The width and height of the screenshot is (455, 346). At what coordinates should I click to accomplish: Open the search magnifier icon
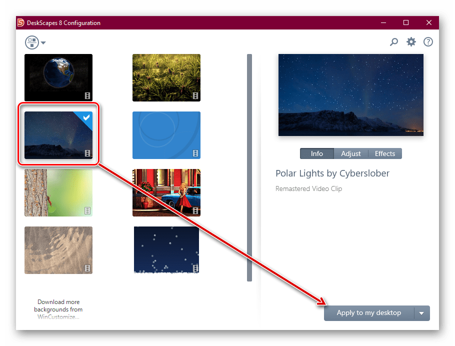coord(393,42)
